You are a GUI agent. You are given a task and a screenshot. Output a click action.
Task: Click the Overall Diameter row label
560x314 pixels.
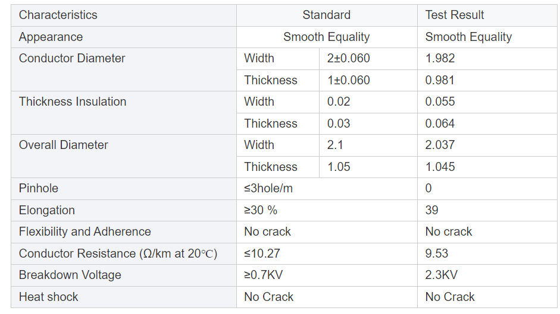[x=64, y=145]
